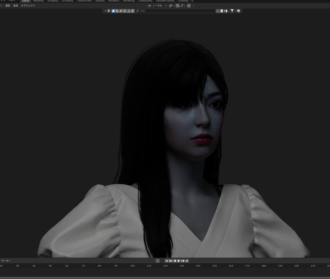Jump to the timeline end frame
Image resolution: width=330 pixels, height=279 pixels.
187,261
